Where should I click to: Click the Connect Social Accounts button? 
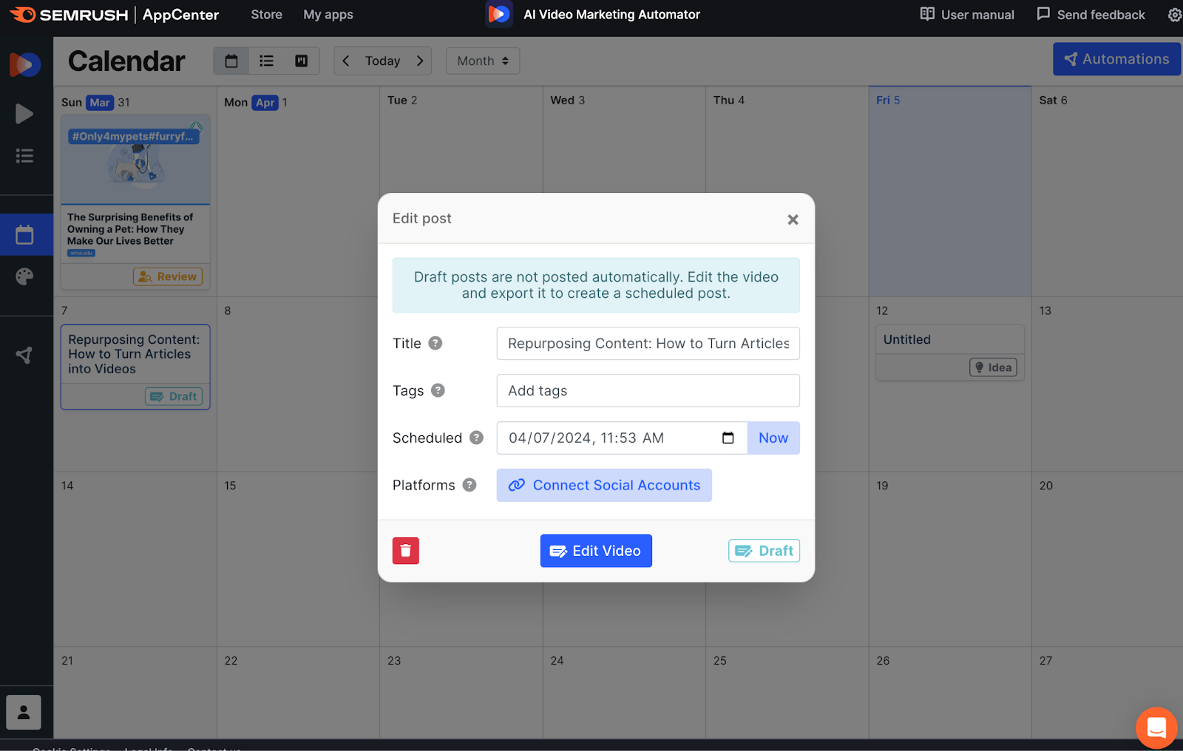603,485
